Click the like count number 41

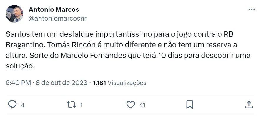(142, 105)
